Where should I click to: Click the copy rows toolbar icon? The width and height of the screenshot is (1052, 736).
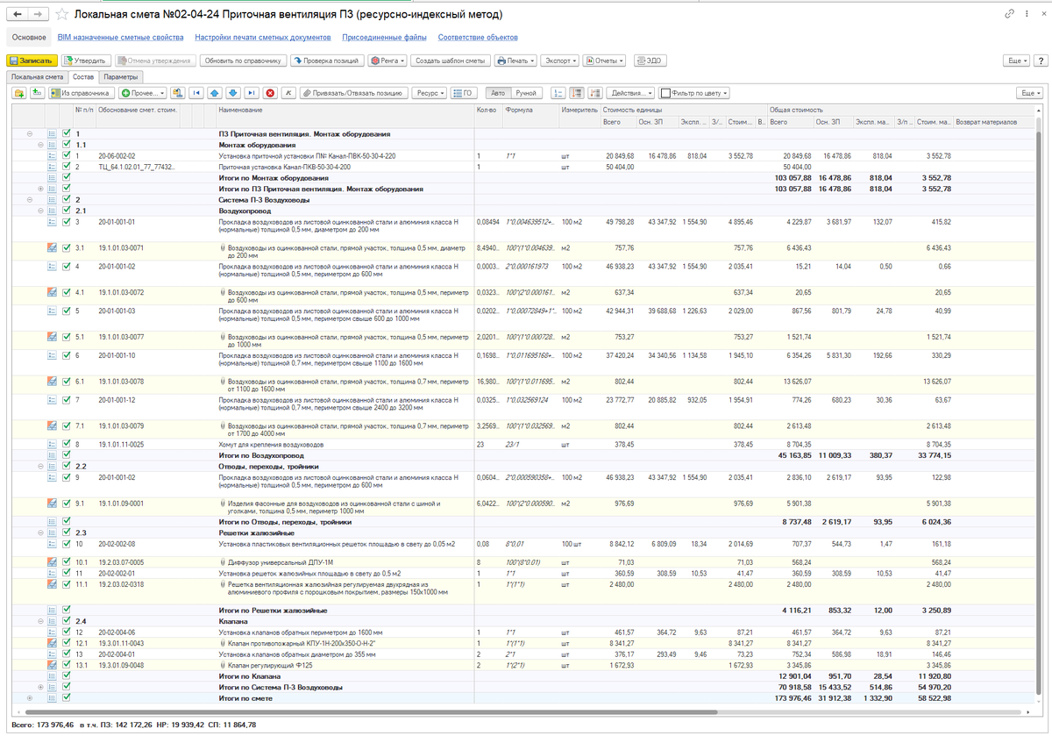click(178, 92)
